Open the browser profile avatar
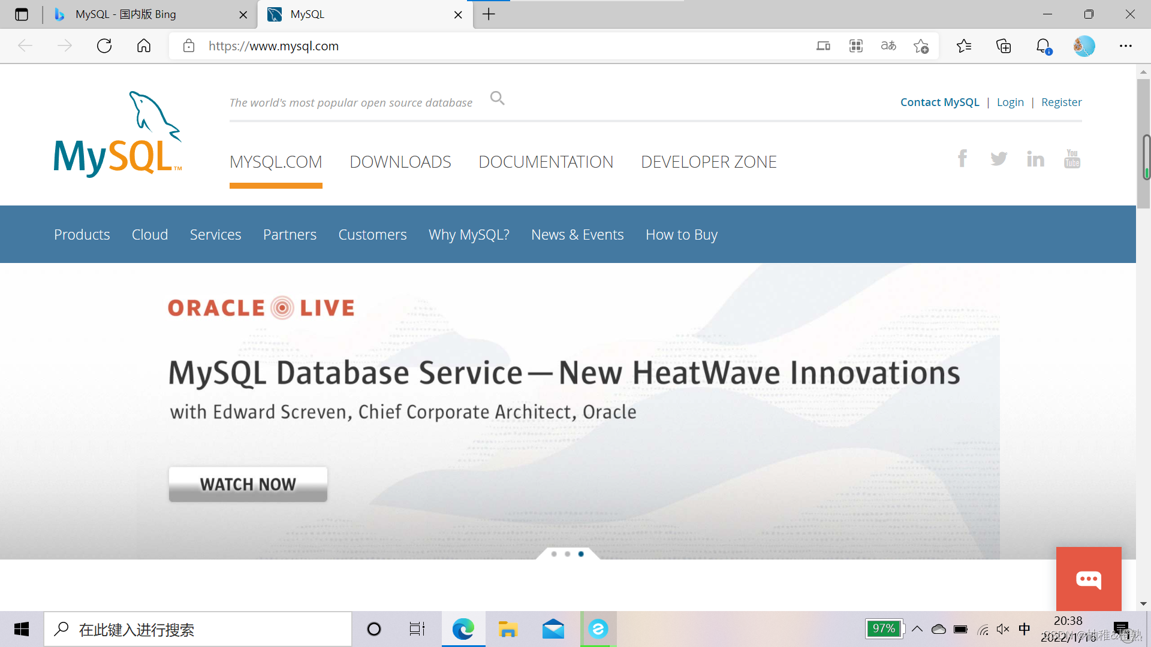 [x=1084, y=46]
